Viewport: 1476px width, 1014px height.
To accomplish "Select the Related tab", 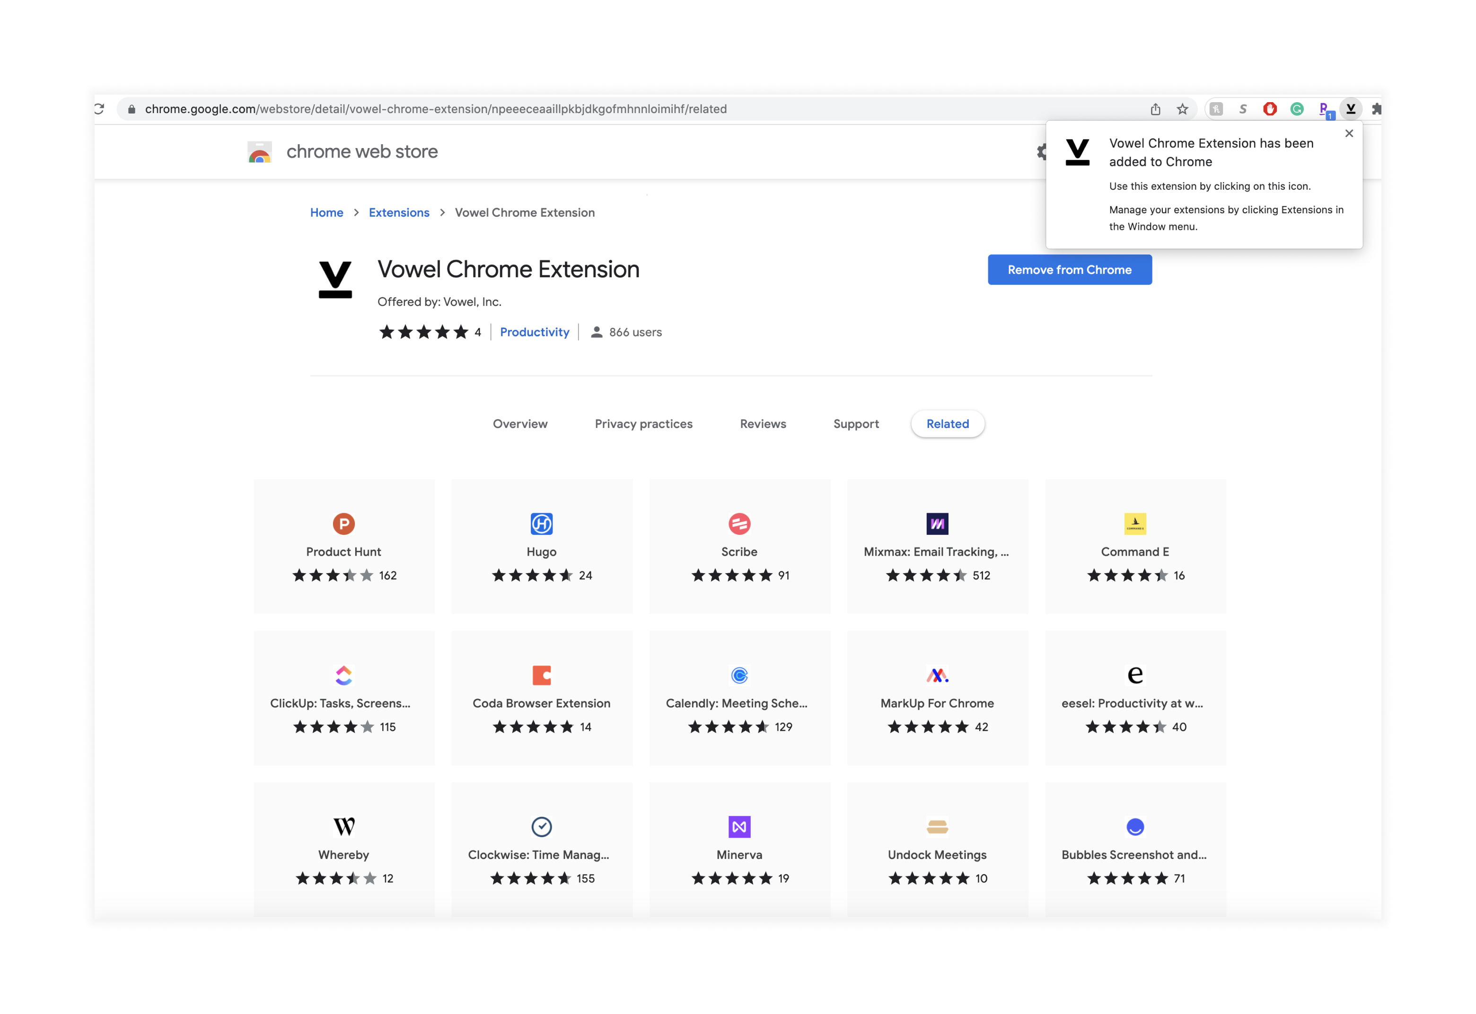I will pos(948,424).
